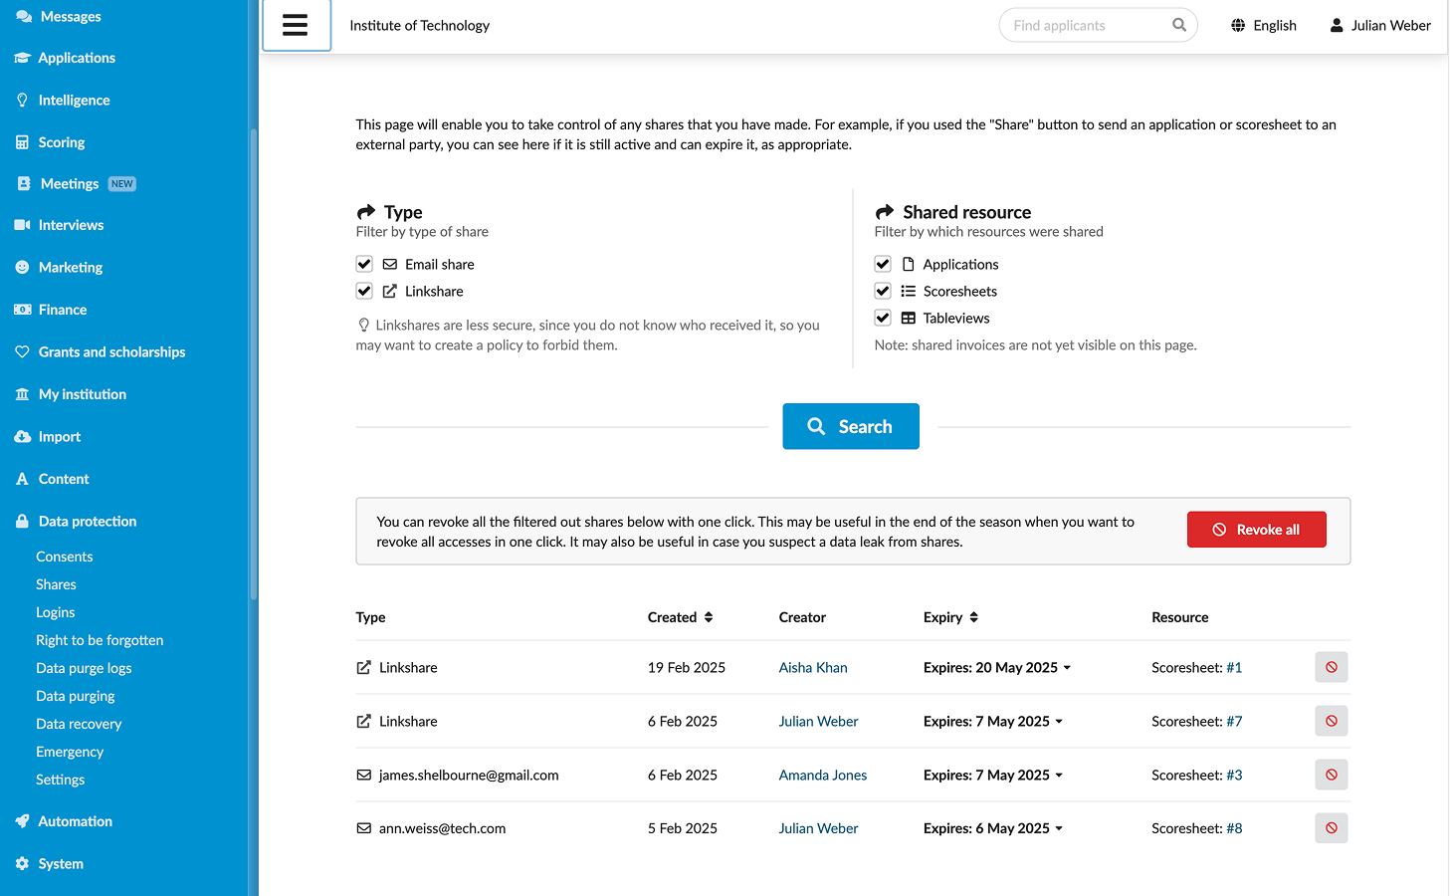1450x896 pixels.
Task: Uncheck the Email share checkbox
Action: [x=364, y=264]
